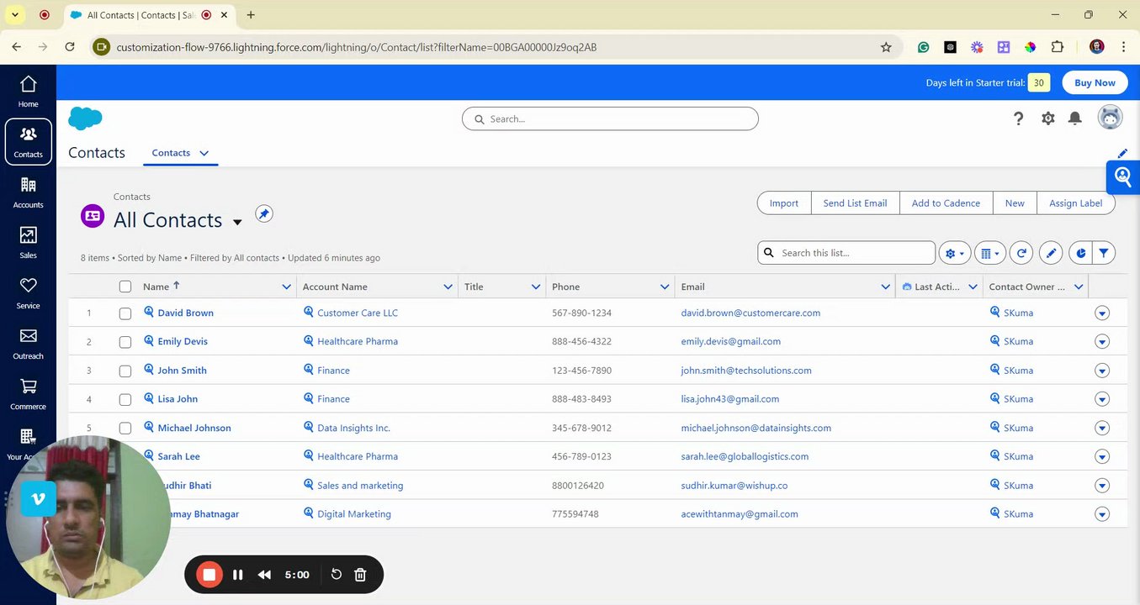Click Send List Email
The width and height of the screenshot is (1140, 605).
point(855,203)
